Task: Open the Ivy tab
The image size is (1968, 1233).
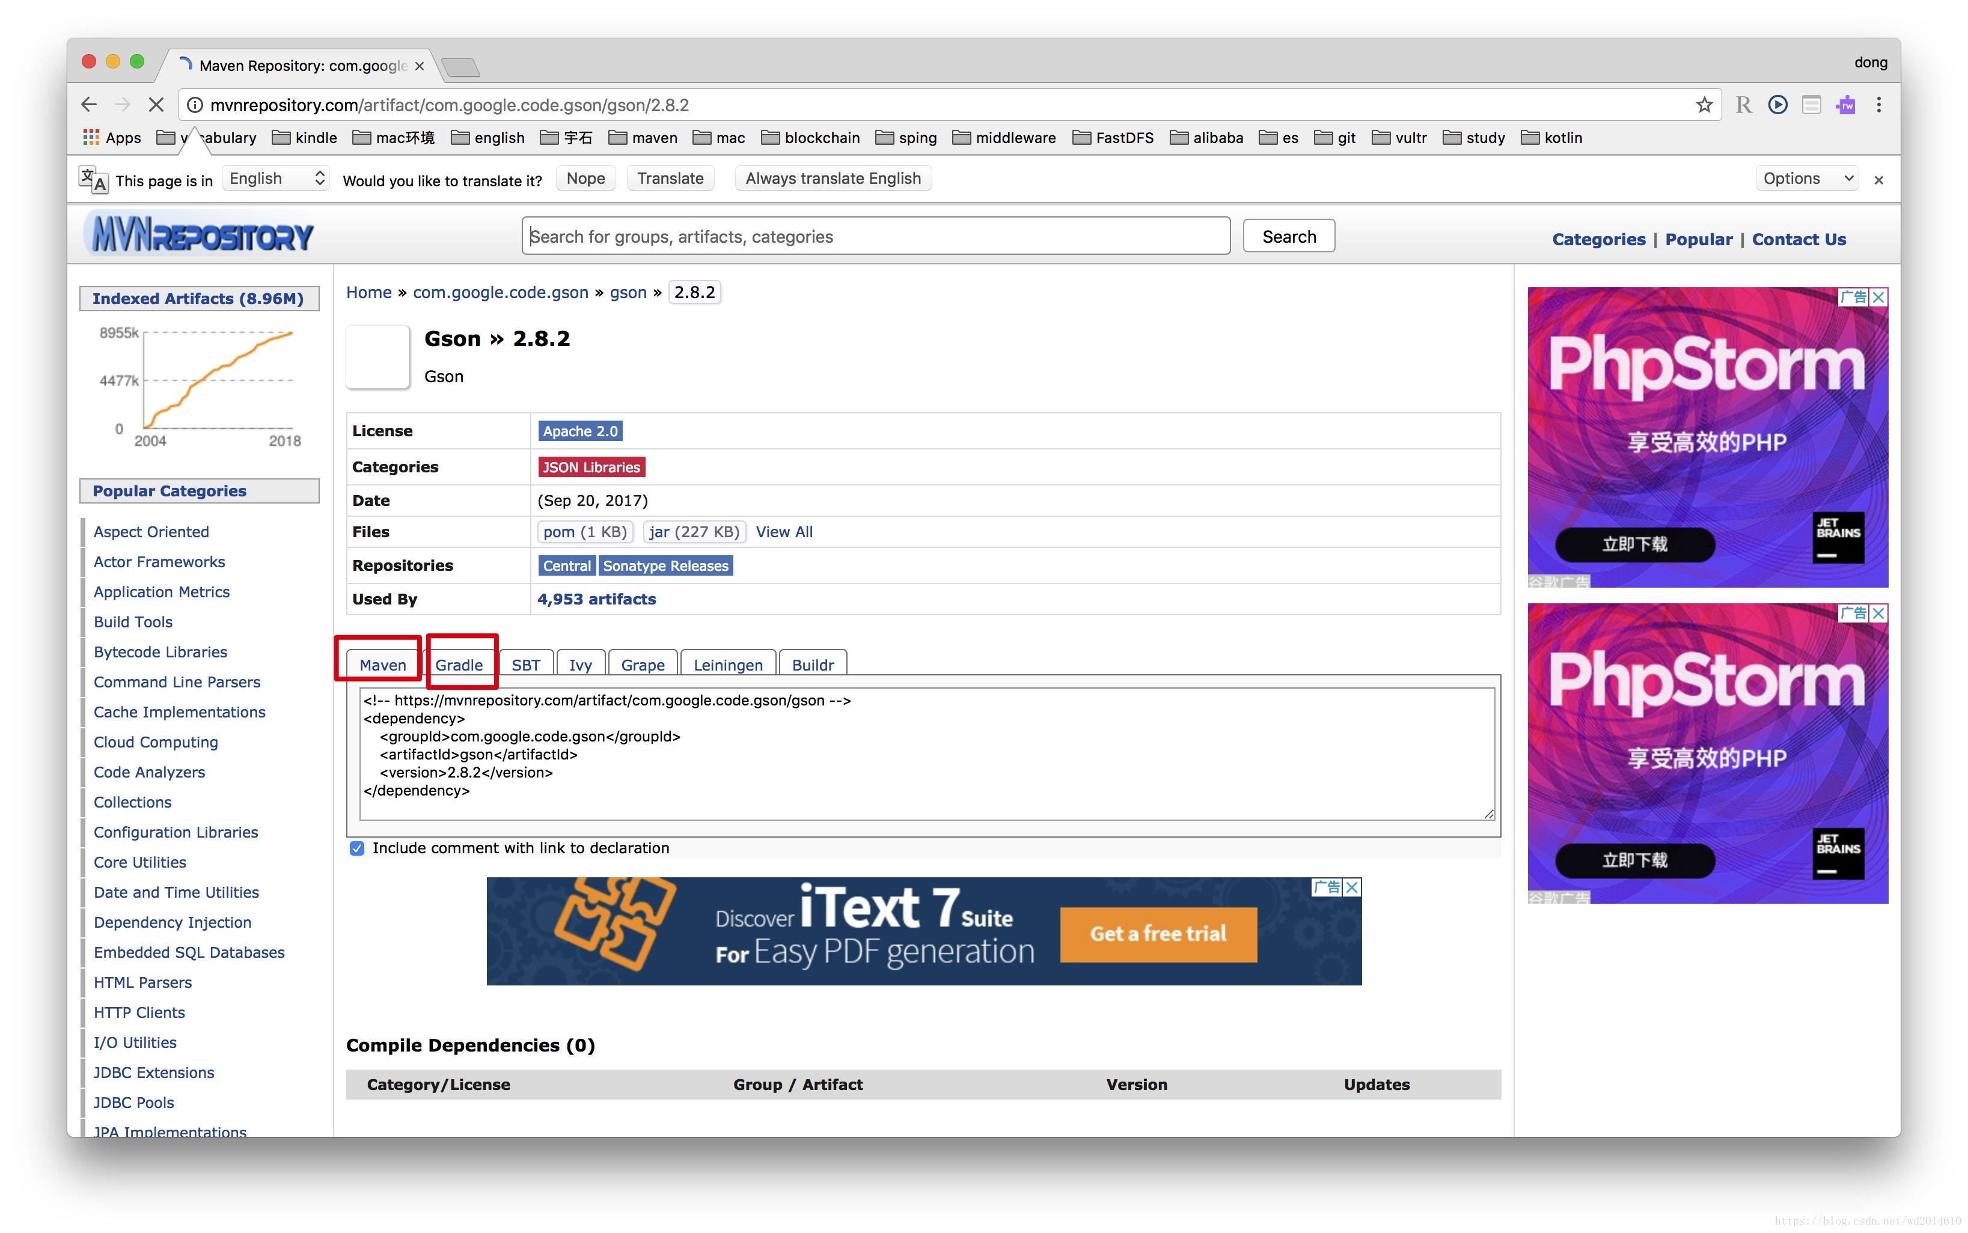Action: [x=580, y=664]
